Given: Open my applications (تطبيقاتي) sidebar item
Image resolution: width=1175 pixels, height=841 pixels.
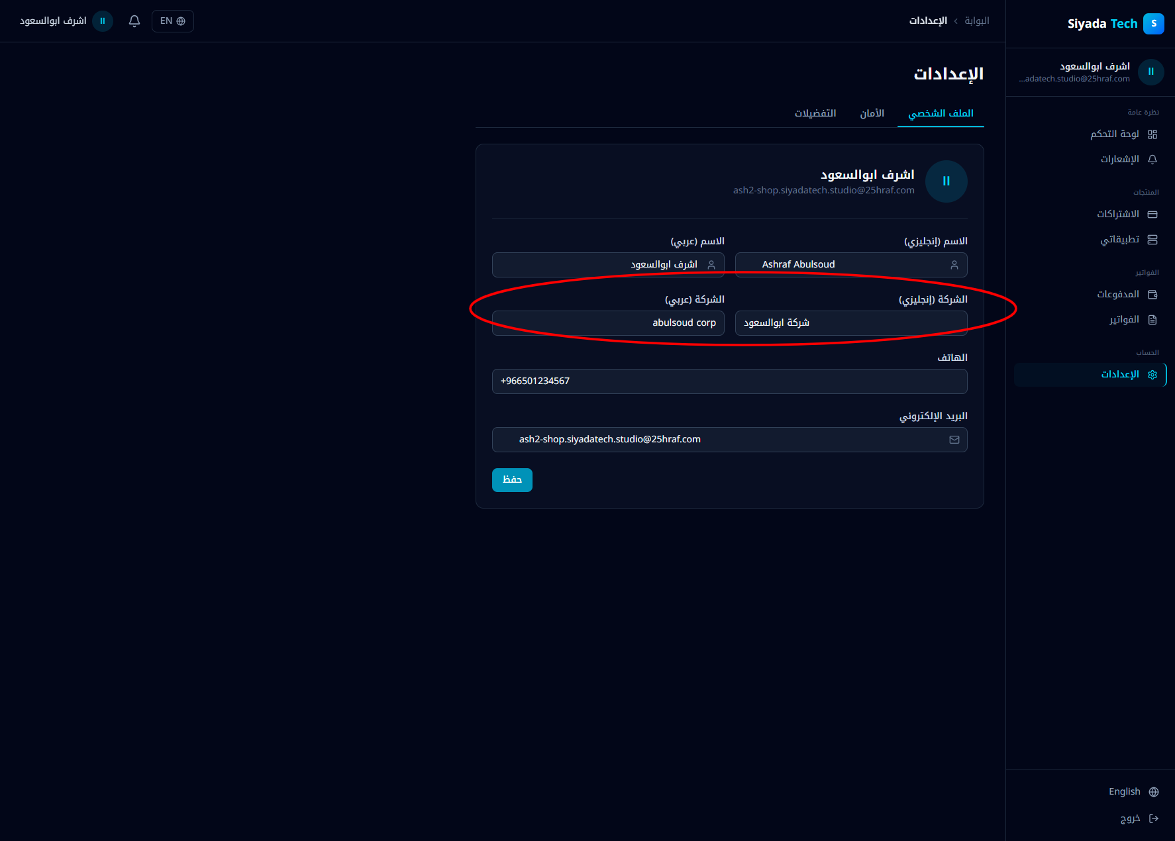Looking at the screenshot, I should (1119, 240).
